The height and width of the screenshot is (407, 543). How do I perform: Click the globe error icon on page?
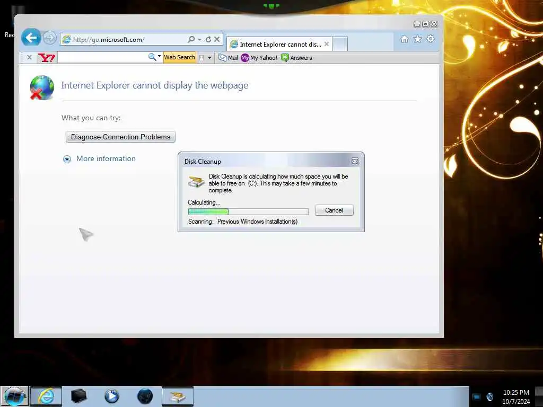41,88
